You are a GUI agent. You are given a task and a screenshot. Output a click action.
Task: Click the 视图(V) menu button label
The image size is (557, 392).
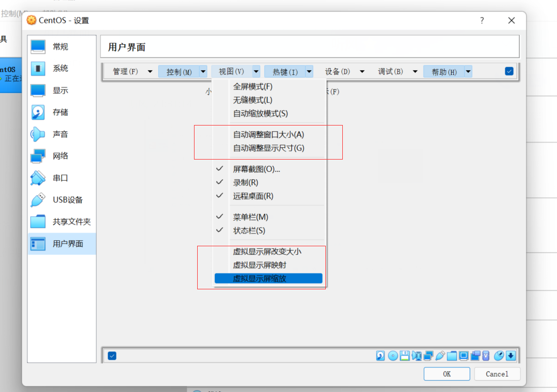click(232, 72)
